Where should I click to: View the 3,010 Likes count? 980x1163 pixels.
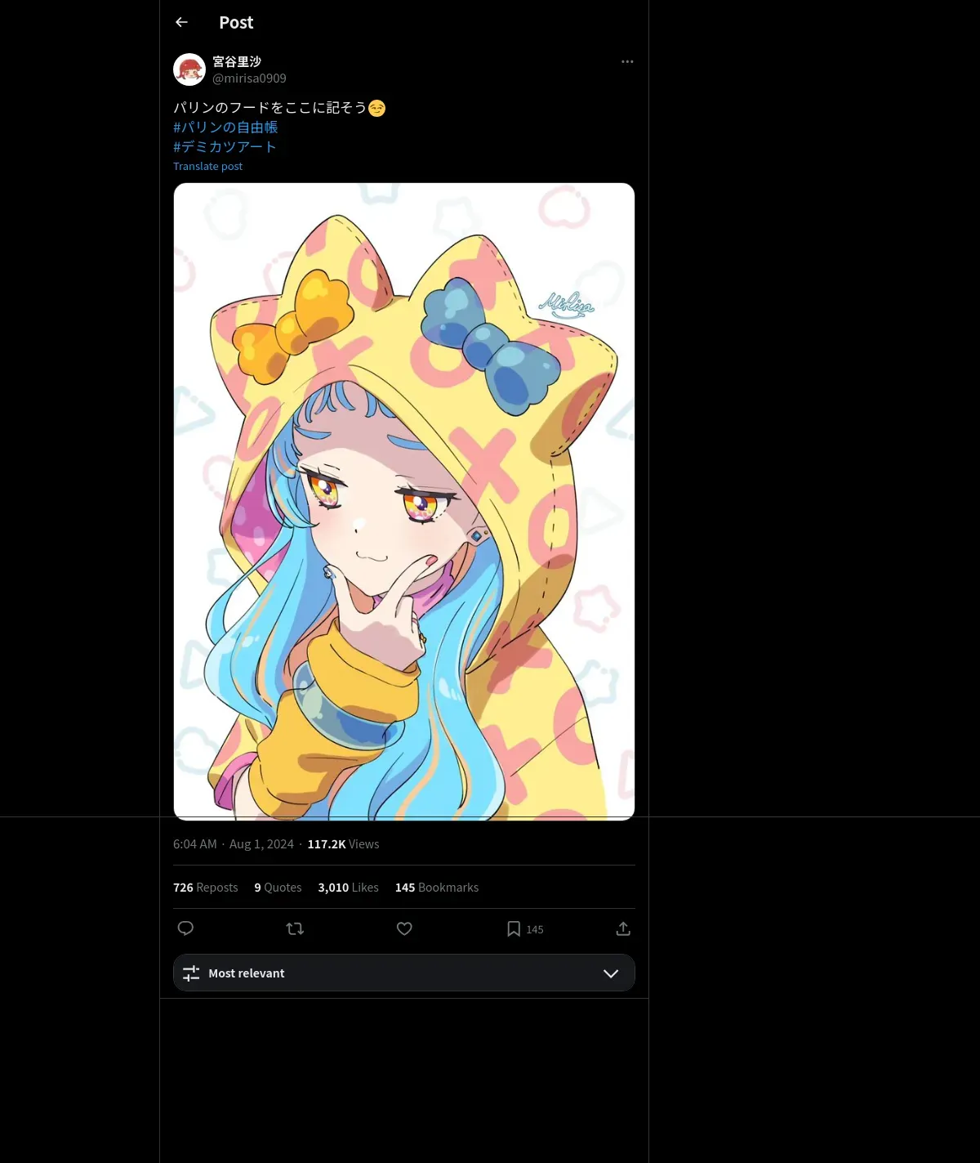(x=349, y=888)
